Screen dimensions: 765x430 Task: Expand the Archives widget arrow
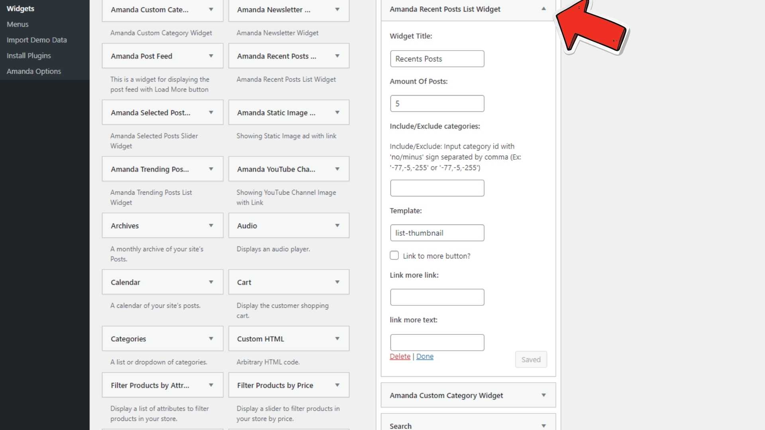(211, 226)
